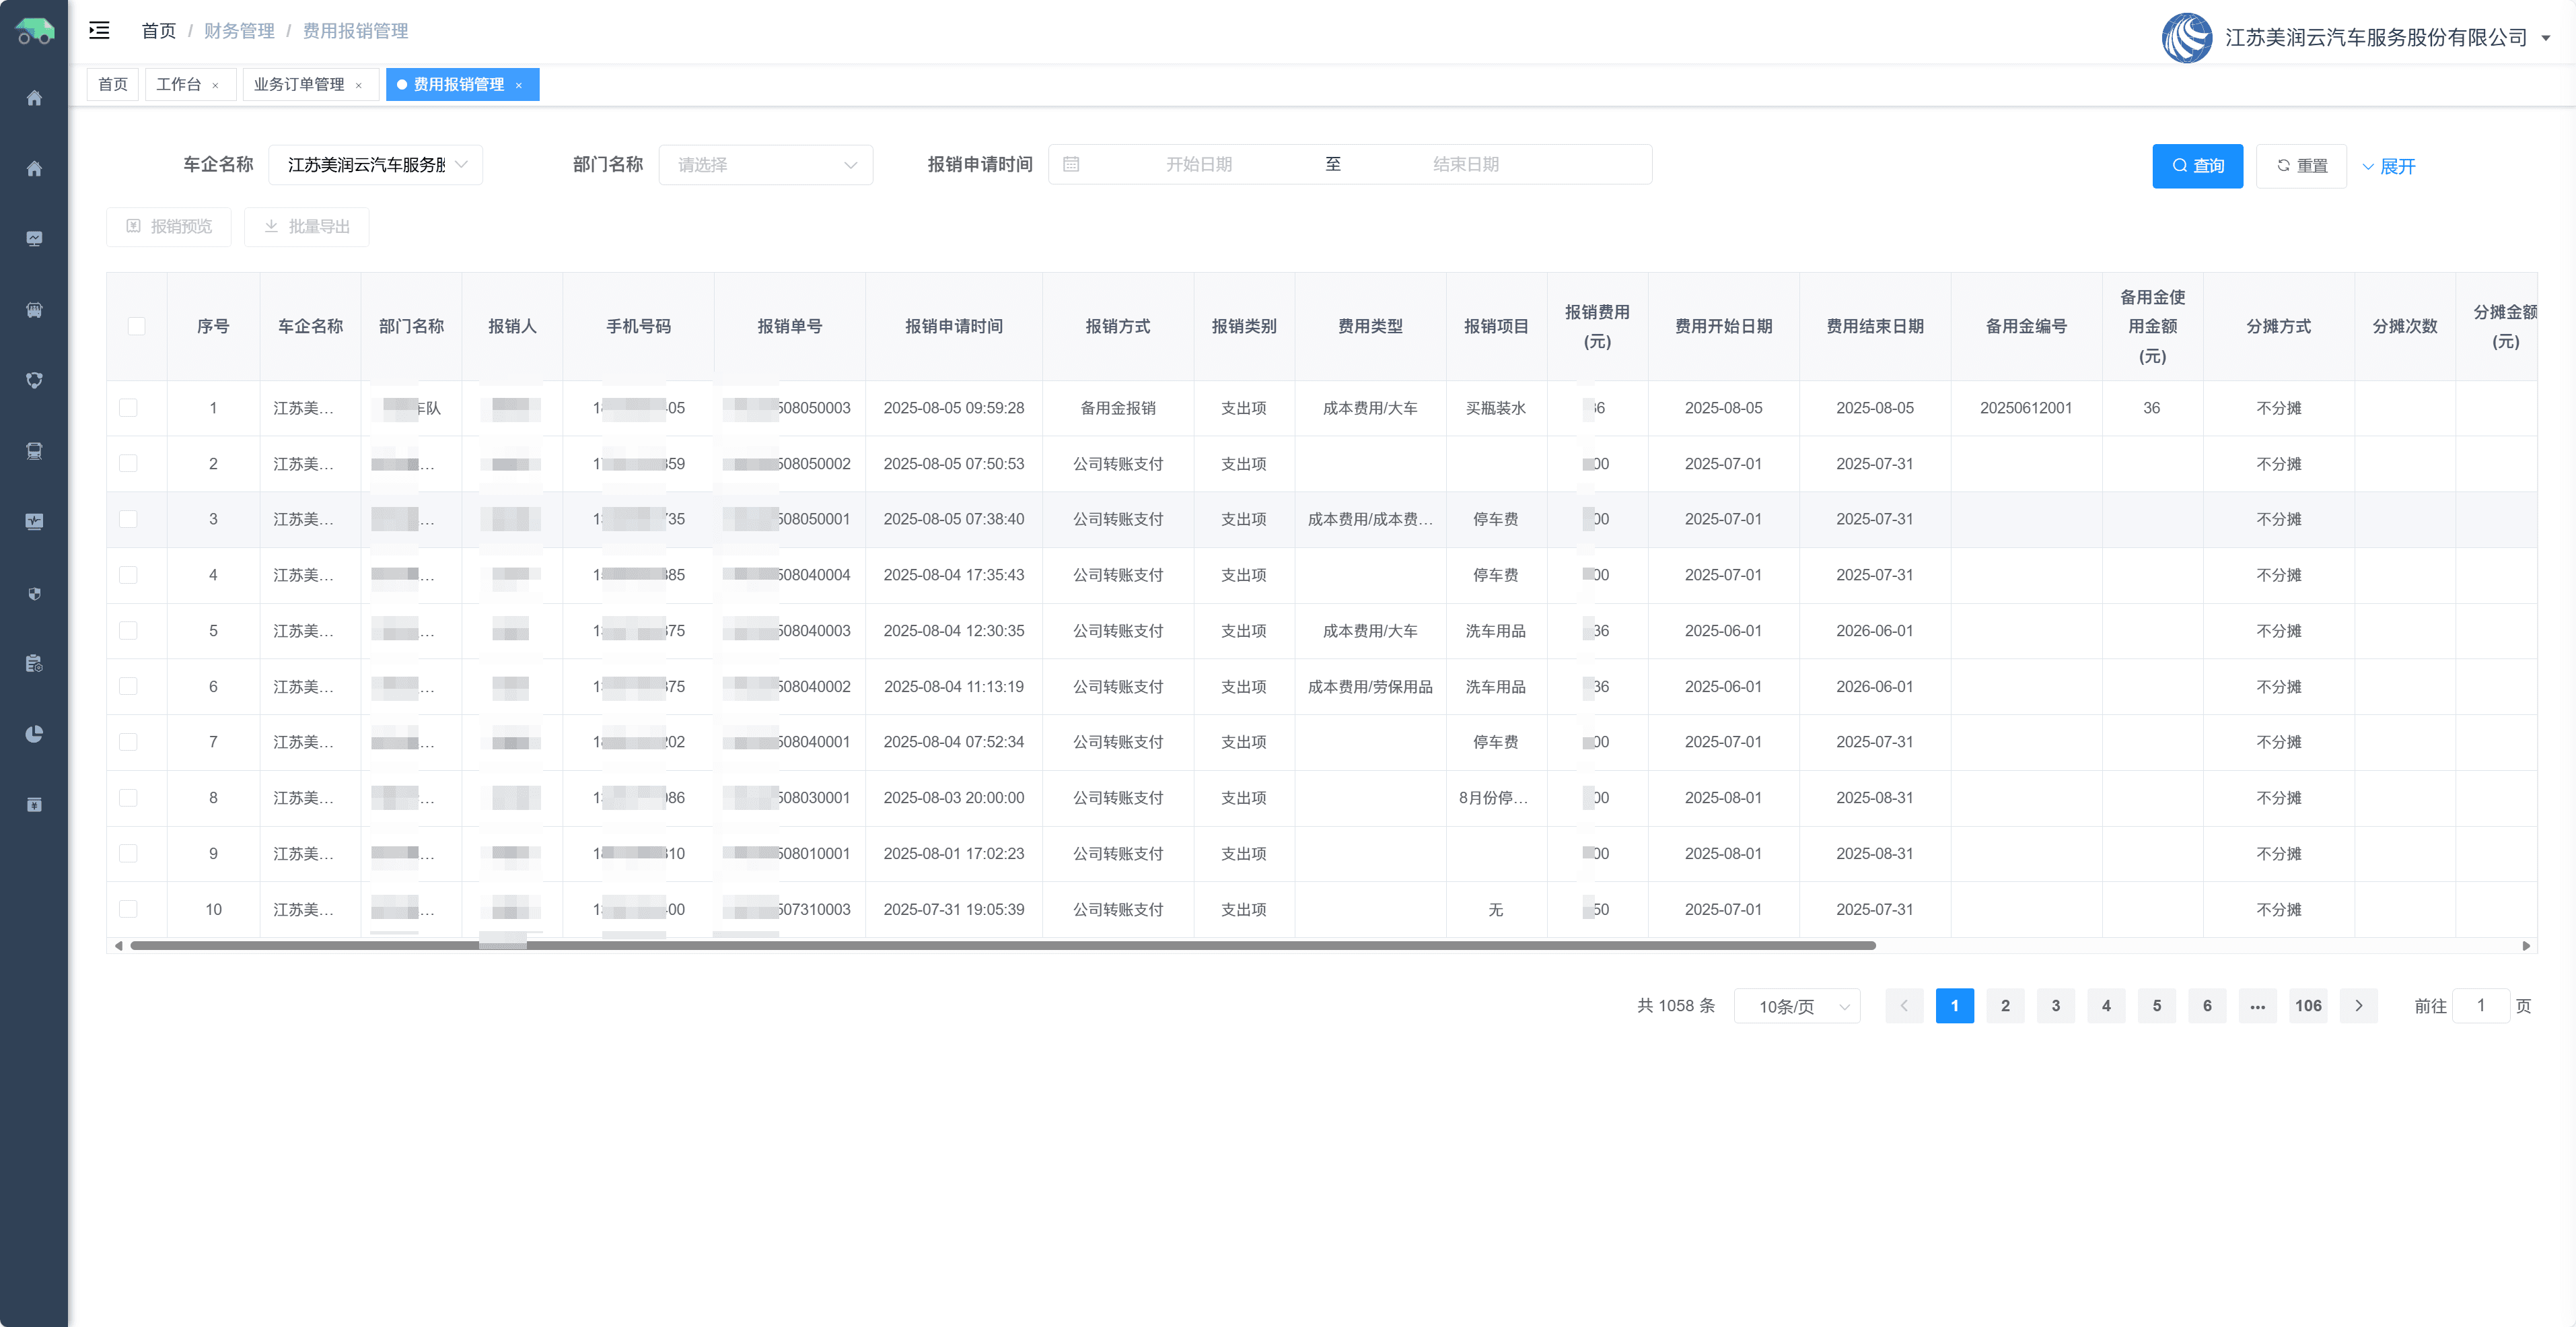Change the 10条/页 page size dropdown

1796,1006
